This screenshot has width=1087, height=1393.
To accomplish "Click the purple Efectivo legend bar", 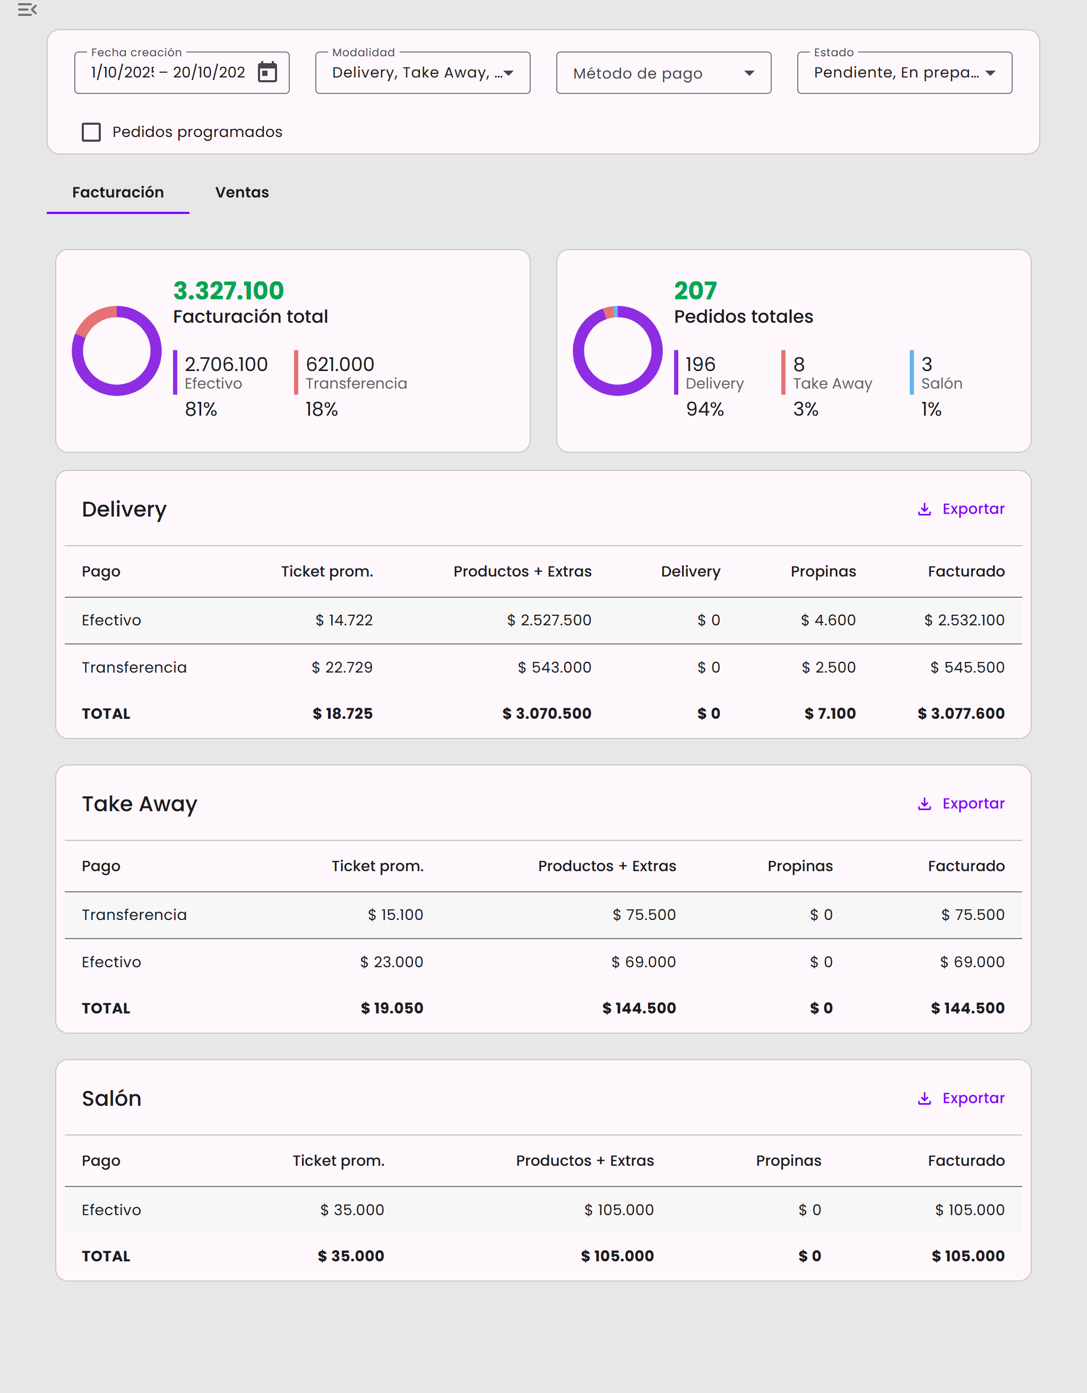I will click(175, 373).
